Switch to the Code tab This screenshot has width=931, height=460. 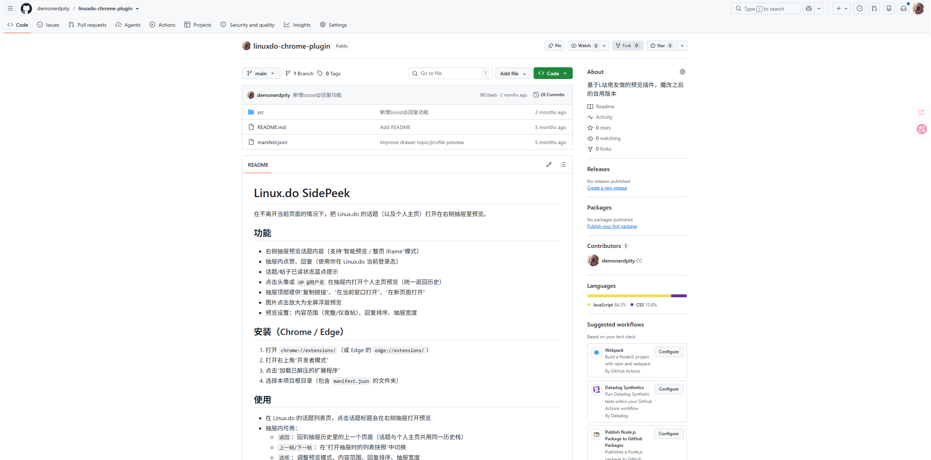18,25
